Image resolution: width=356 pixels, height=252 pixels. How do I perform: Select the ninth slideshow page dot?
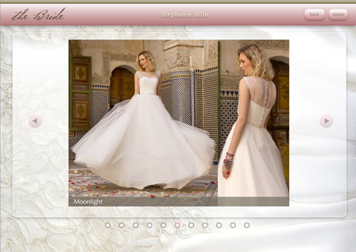pyautogui.click(x=219, y=225)
